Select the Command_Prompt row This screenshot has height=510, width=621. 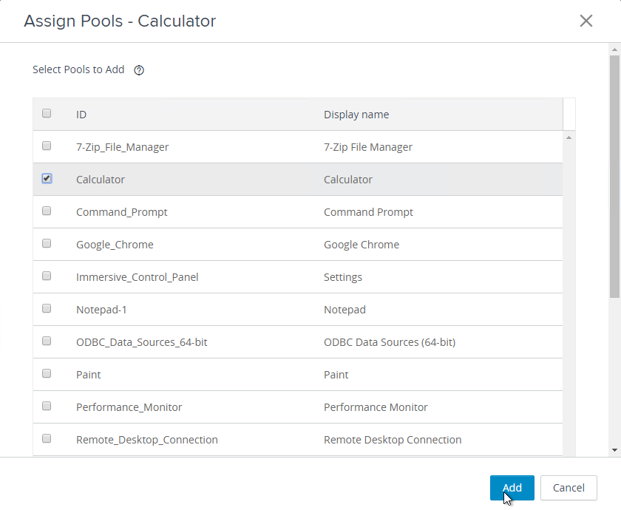[x=298, y=212]
